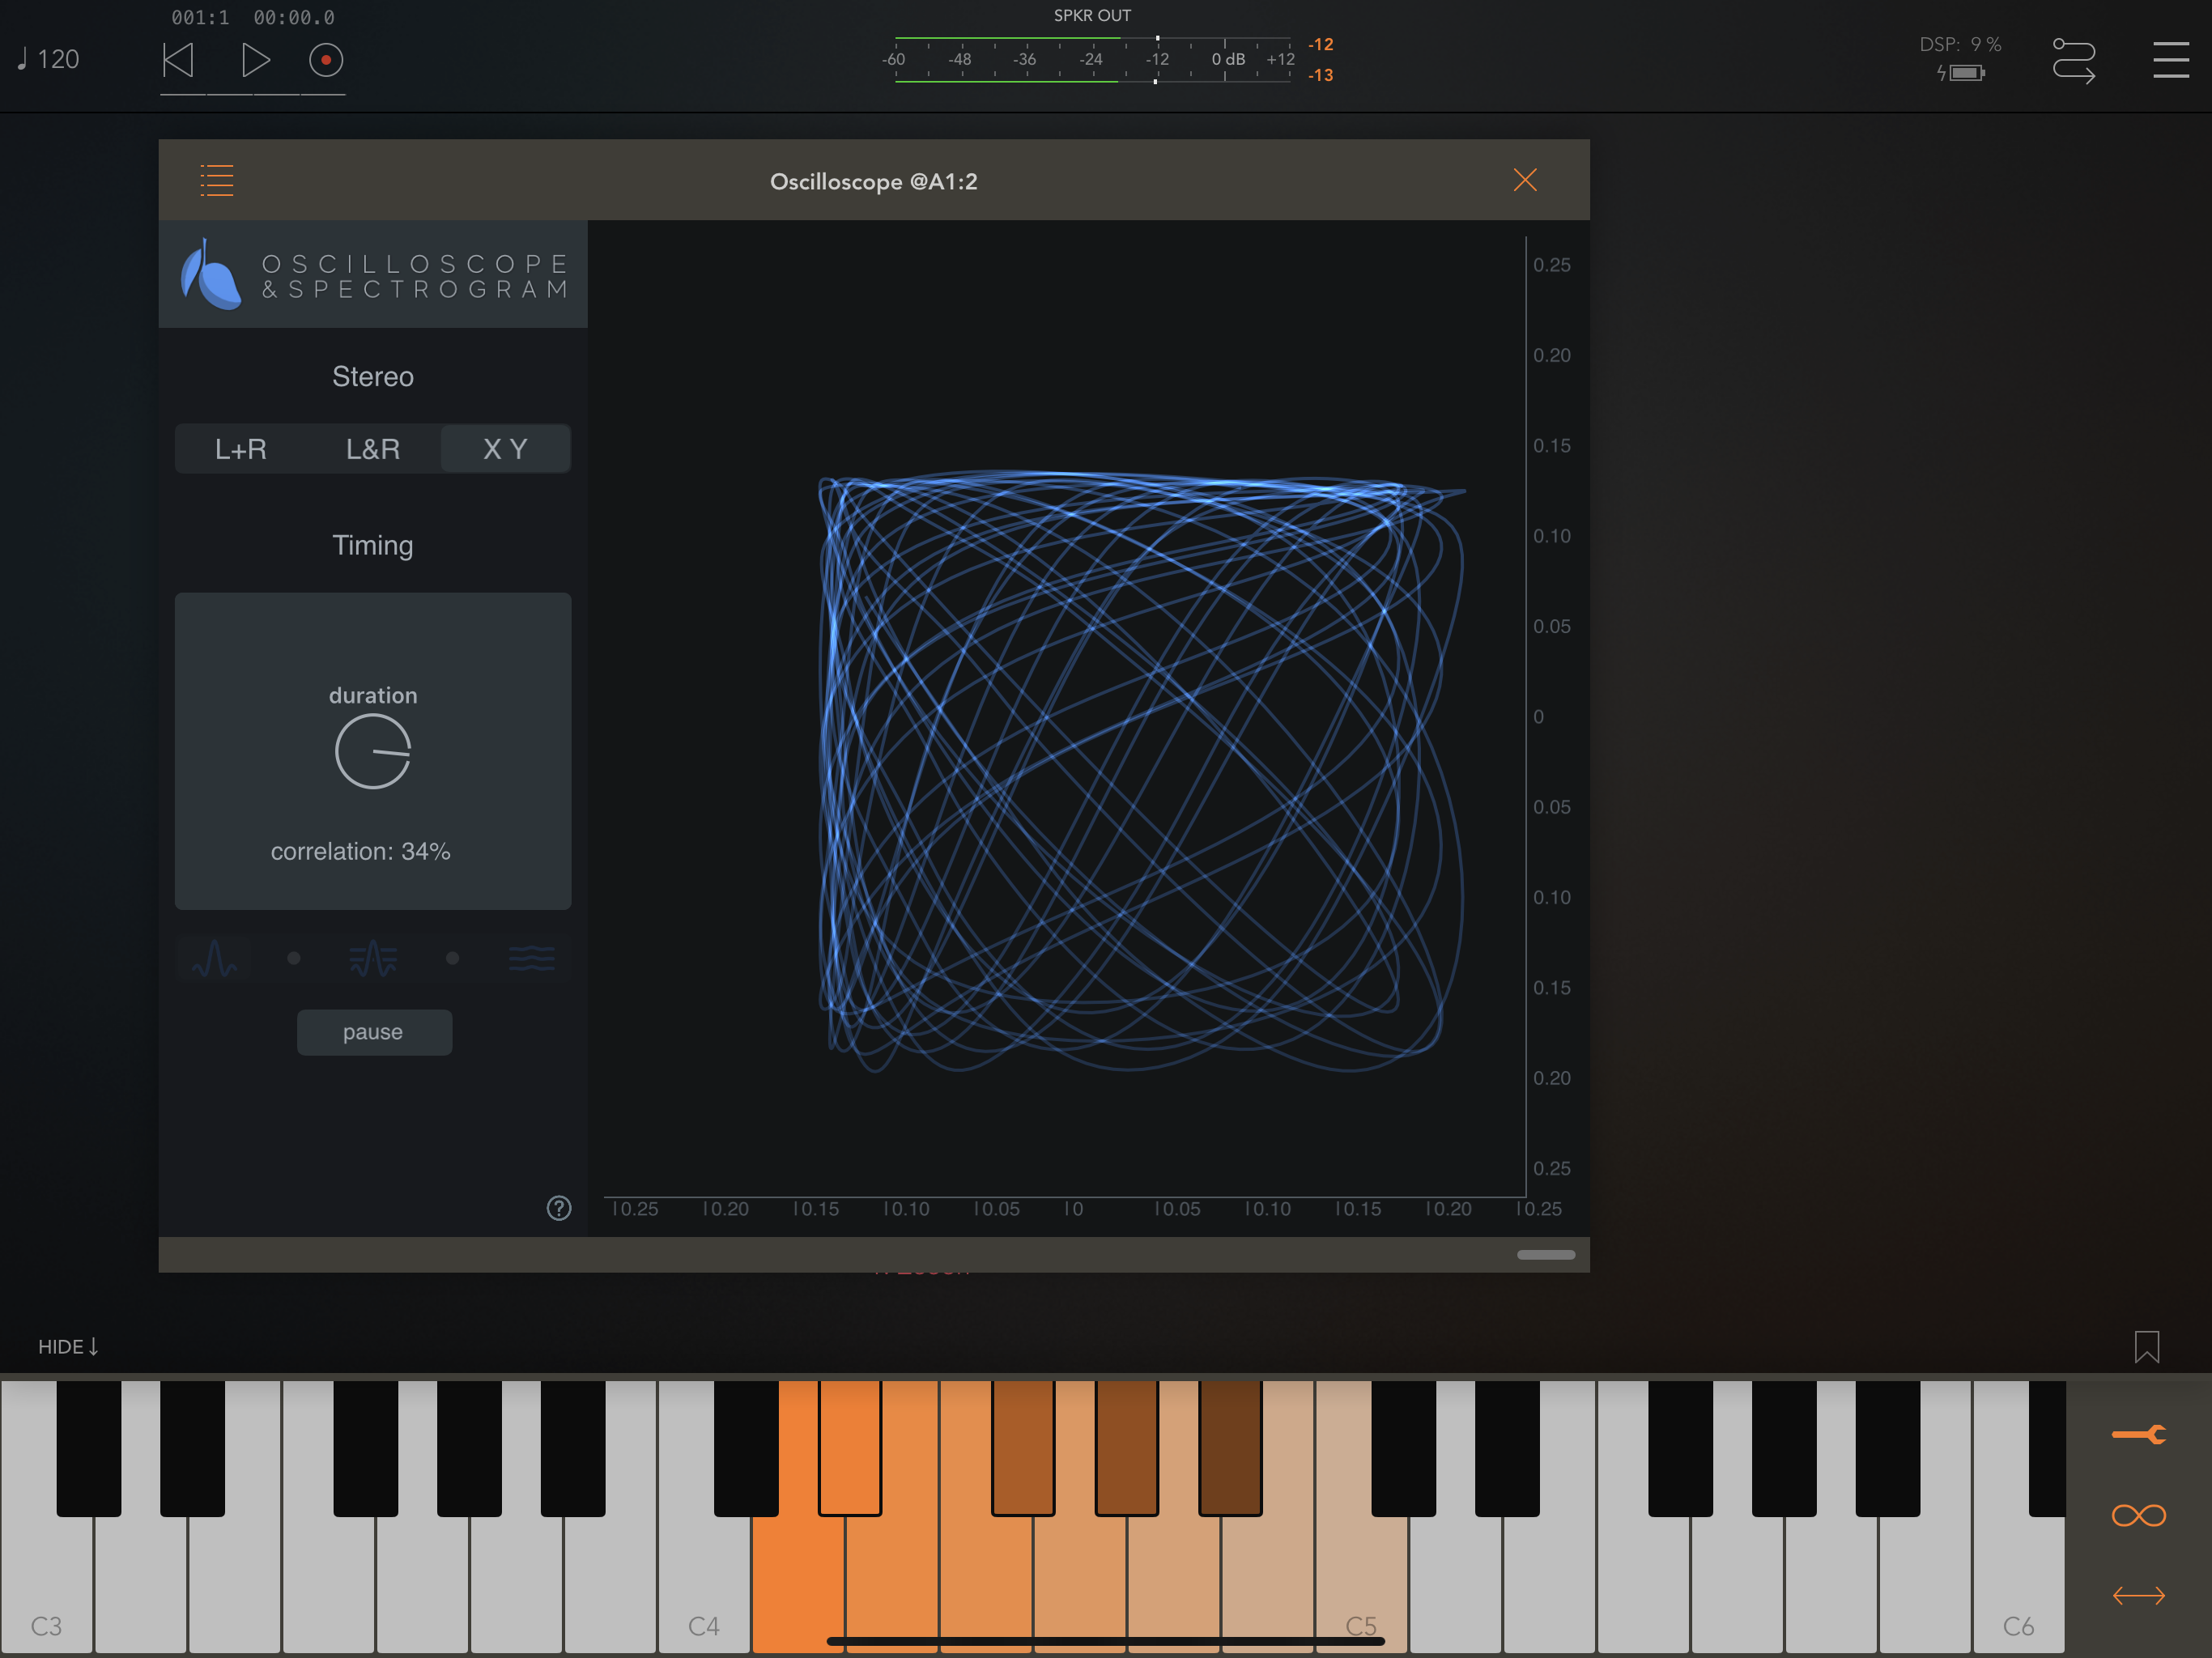
Task: Click the DSP 9 % indicator
Action: pyautogui.click(x=1960, y=45)
